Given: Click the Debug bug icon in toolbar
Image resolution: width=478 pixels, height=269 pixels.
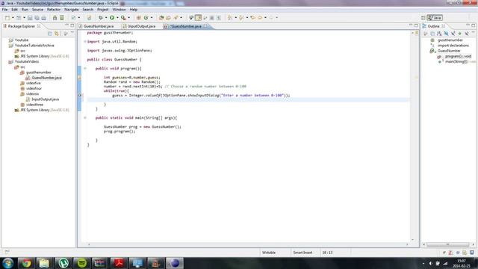Looking at the screenshot, I should [101, 18].
